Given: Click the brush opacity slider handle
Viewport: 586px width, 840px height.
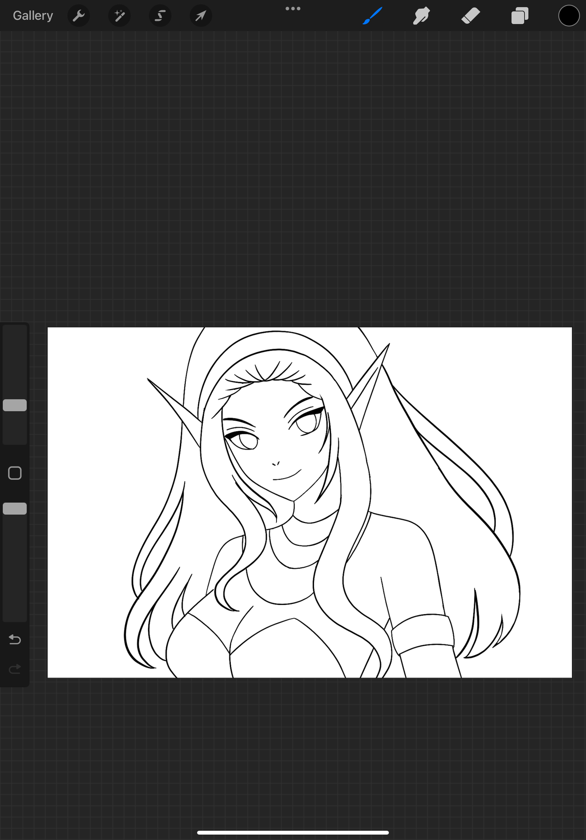Looking at the screenshot, I should coord(15,509).
